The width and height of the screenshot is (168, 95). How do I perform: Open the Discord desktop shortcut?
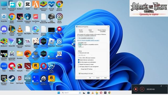click(4, 30)
